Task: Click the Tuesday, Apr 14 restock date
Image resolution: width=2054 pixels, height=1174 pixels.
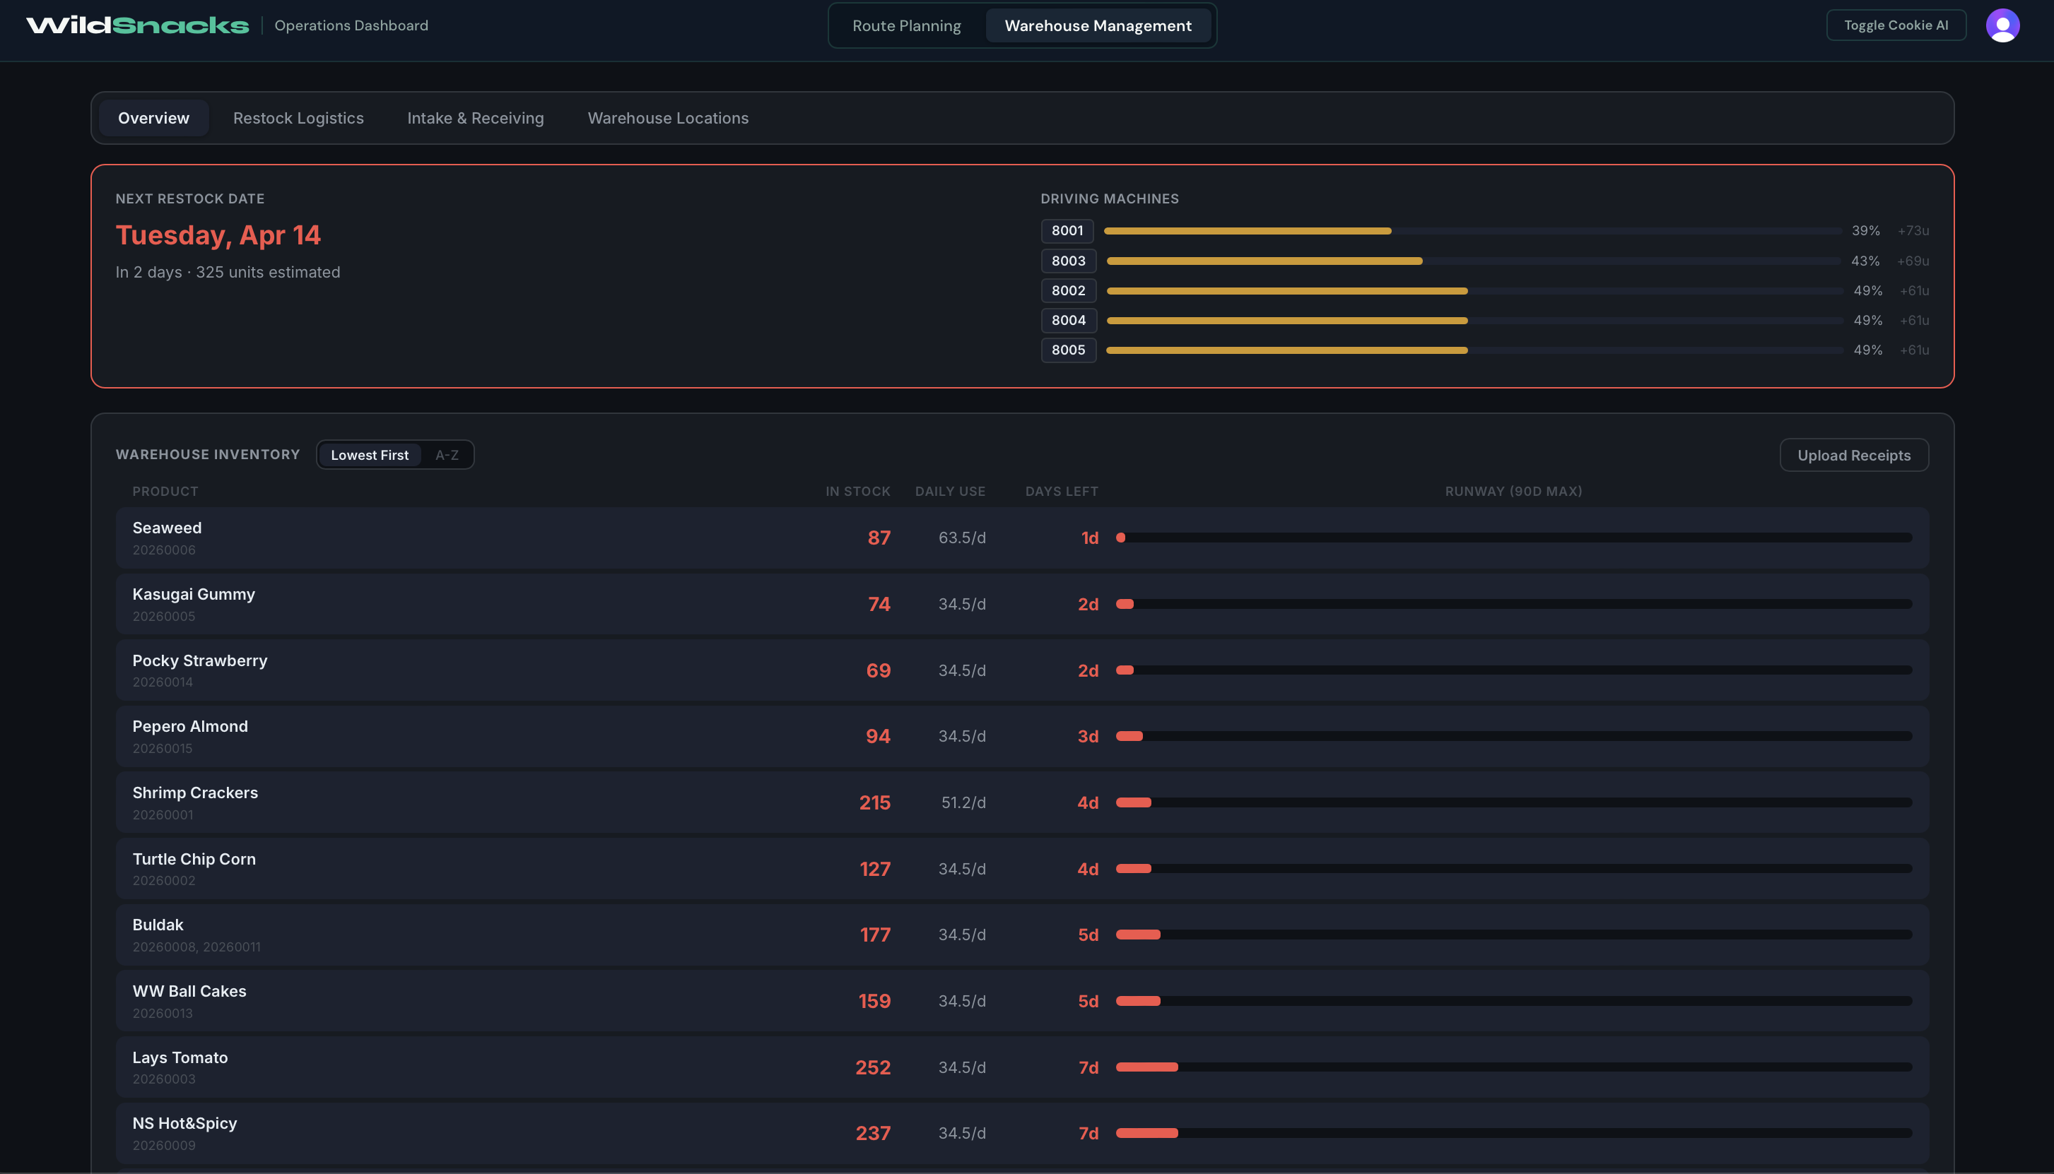Action: (x=218, y=235)
